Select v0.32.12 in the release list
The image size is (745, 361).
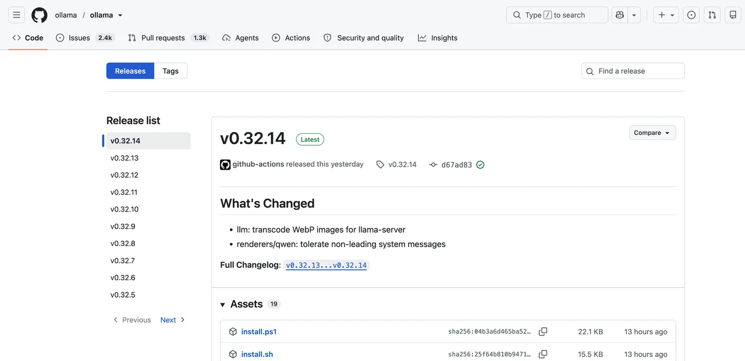148,175
